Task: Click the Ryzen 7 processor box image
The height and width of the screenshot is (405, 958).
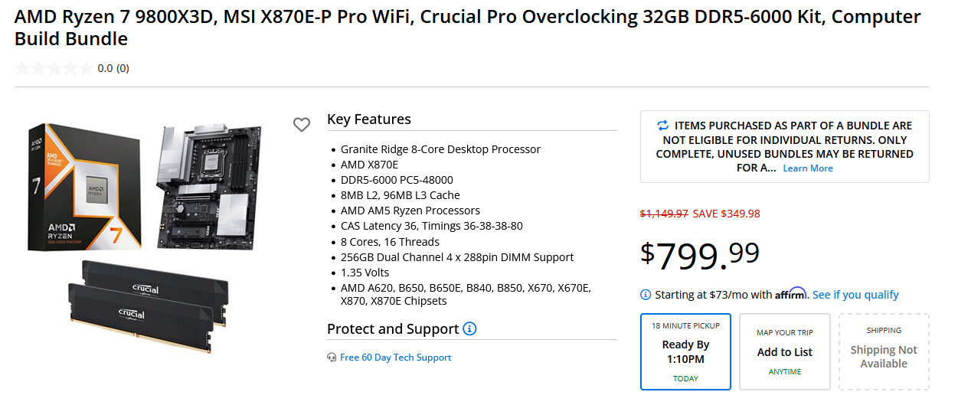Action: pos(84,186)
